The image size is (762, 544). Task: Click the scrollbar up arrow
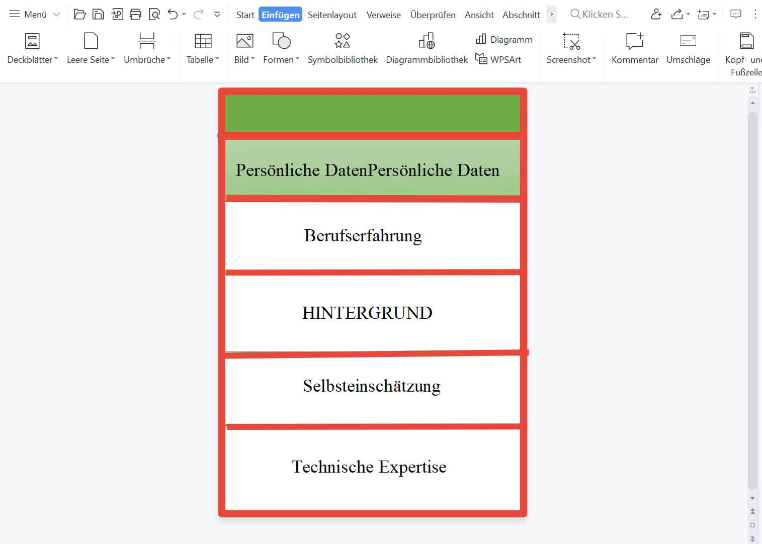[x=752, y=103]
